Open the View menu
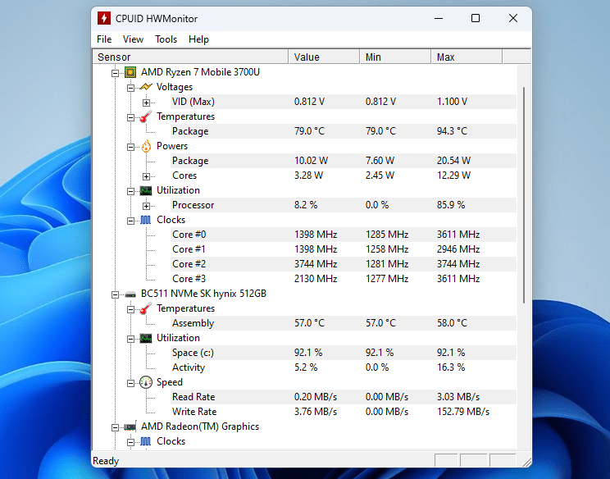The image size is (610, 479). coord(133,39)
